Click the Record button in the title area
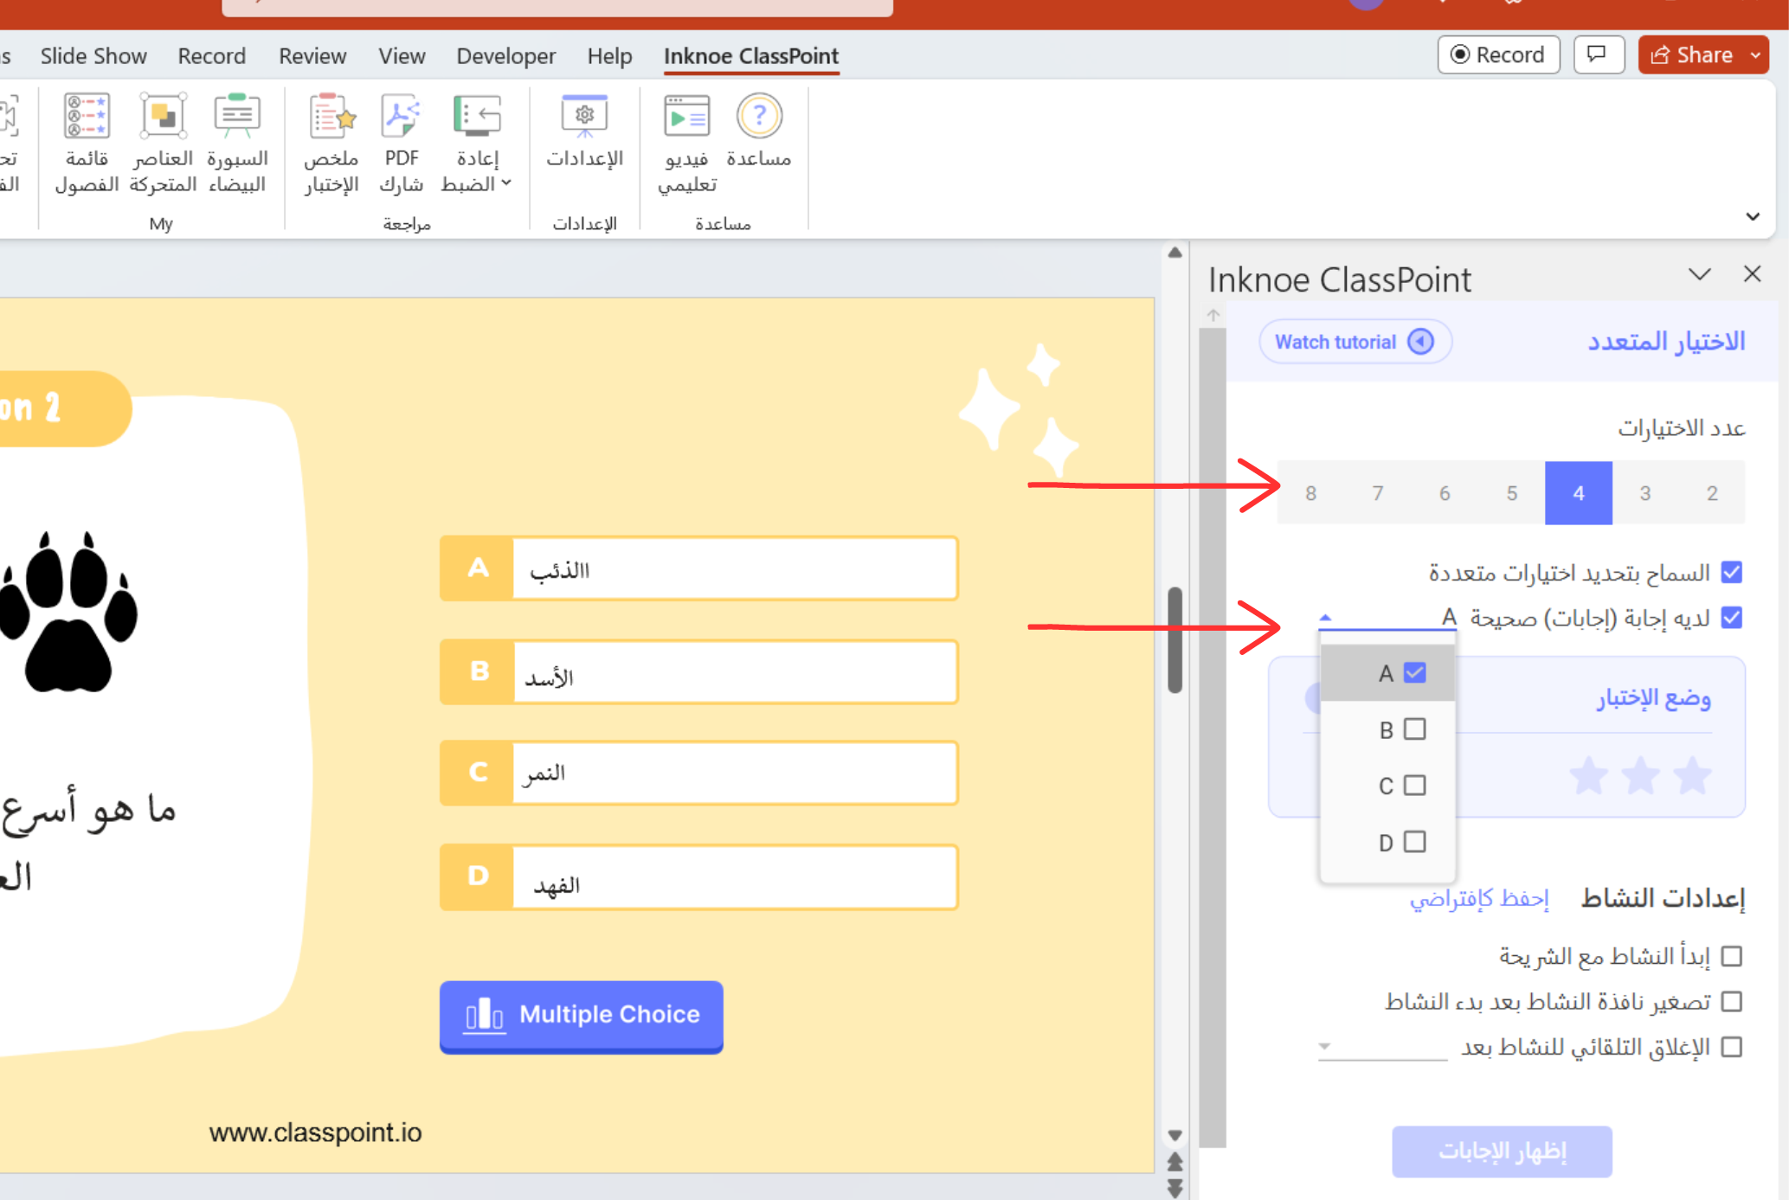 pyautogui.click(x=1498, y=55)
